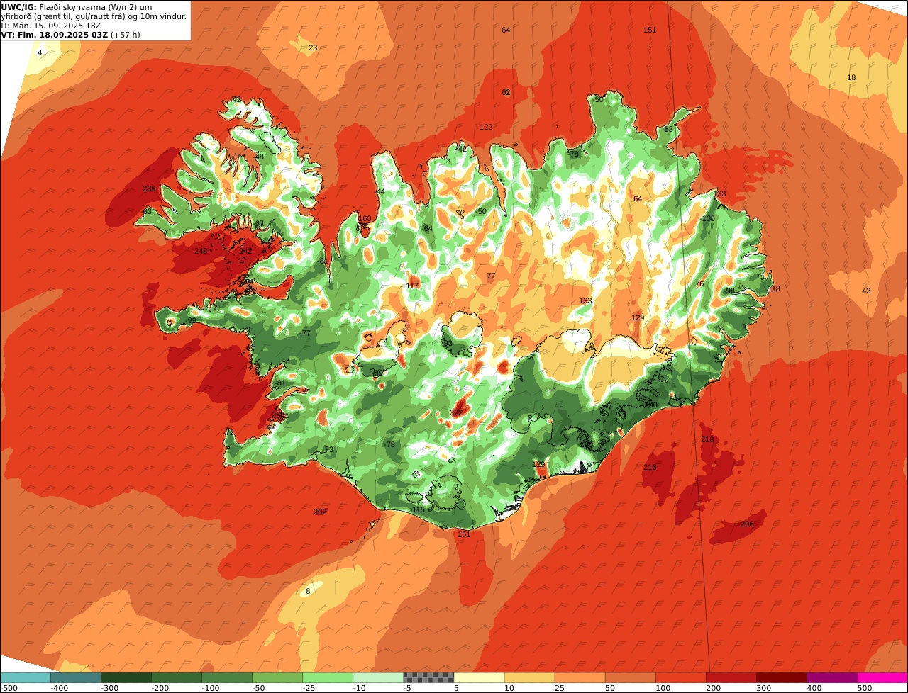Screen dimensions: 908x693
Task: Click the '8' value in the southern sea
Action: pos(308,591)
